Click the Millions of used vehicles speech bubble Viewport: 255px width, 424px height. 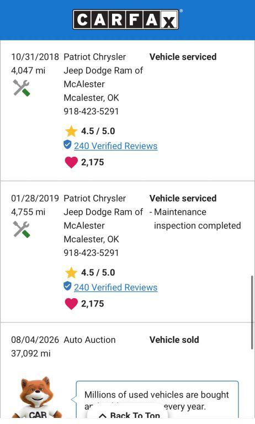pos(157,400)
